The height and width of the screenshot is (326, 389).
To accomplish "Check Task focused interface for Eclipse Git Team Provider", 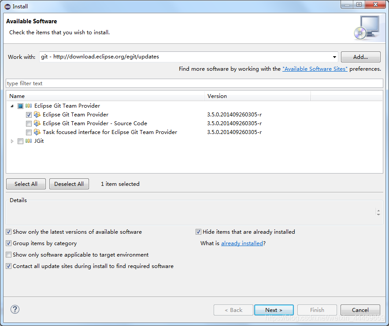I will tap(29, 133).
